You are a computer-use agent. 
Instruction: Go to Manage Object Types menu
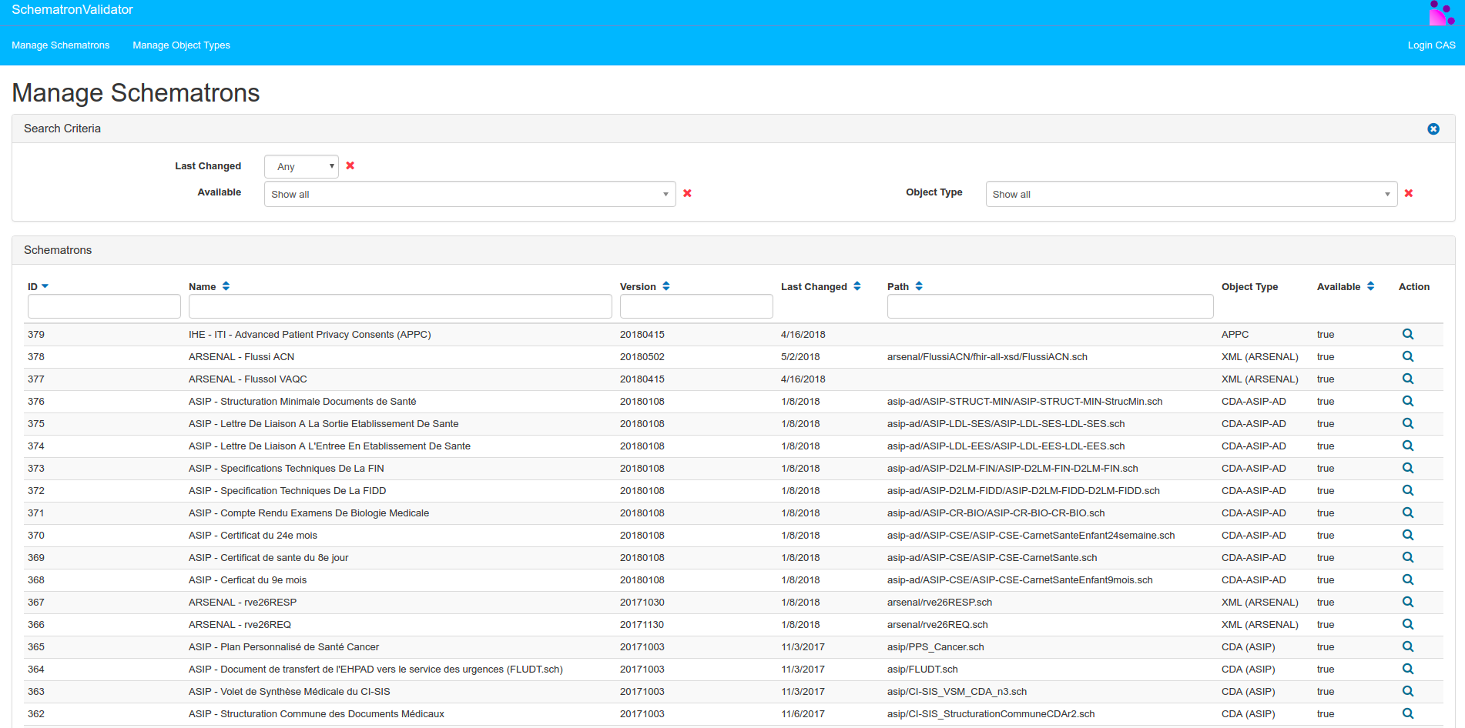click(181, 45)
